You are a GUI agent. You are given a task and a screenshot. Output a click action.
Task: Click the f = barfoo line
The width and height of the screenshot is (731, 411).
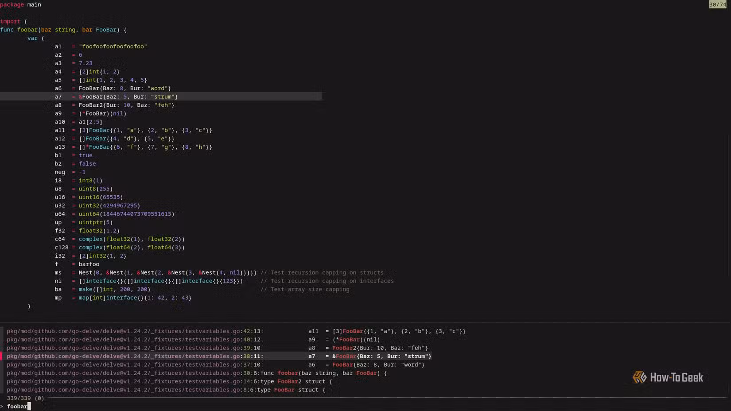coord(77,264)
